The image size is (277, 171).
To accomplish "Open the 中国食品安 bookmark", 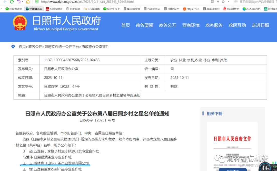I will click(x=34, y=9).
